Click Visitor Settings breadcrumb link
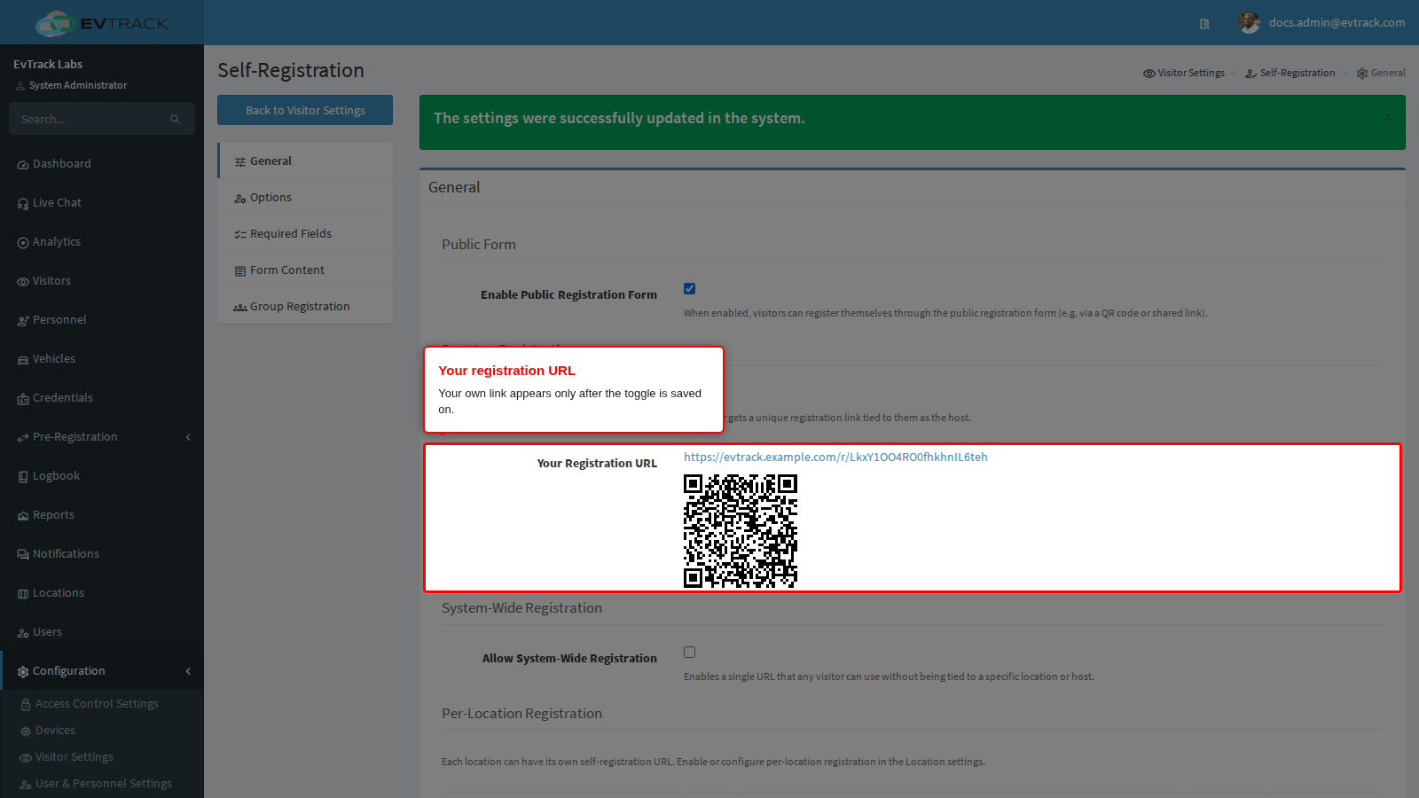The image size is (1419, 798). pos(1184,74)
